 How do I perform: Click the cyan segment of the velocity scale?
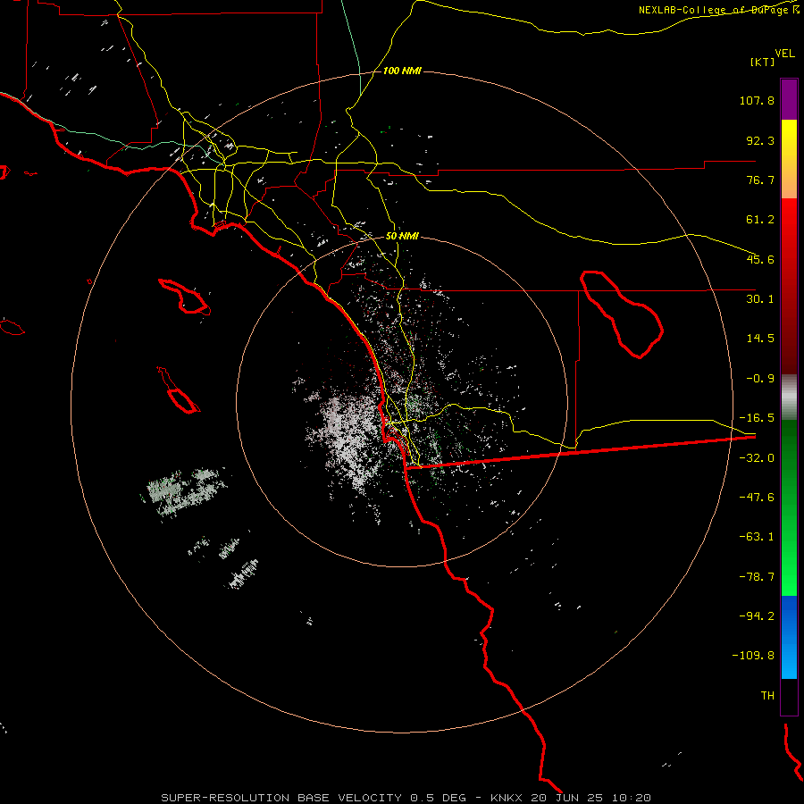pyautogui.click(x=789, y=659)
